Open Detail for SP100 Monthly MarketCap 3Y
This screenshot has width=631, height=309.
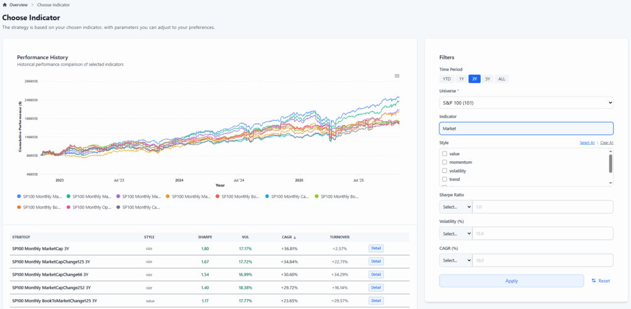tap(376, 249)
